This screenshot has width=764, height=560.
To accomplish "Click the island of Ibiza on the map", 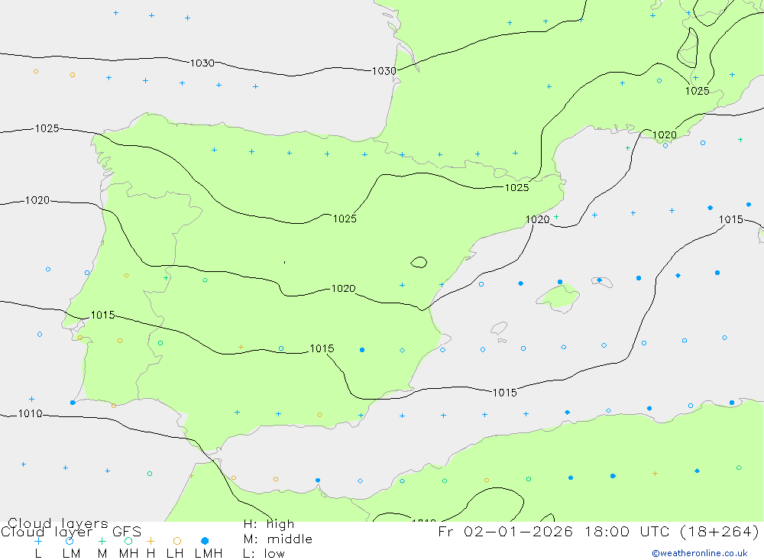I will 499,328.
